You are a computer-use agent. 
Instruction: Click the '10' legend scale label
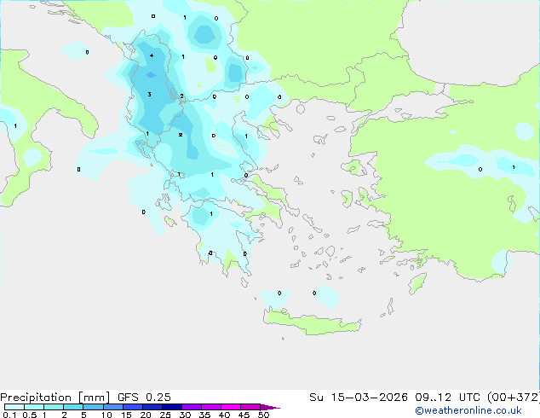pos(106,415)
